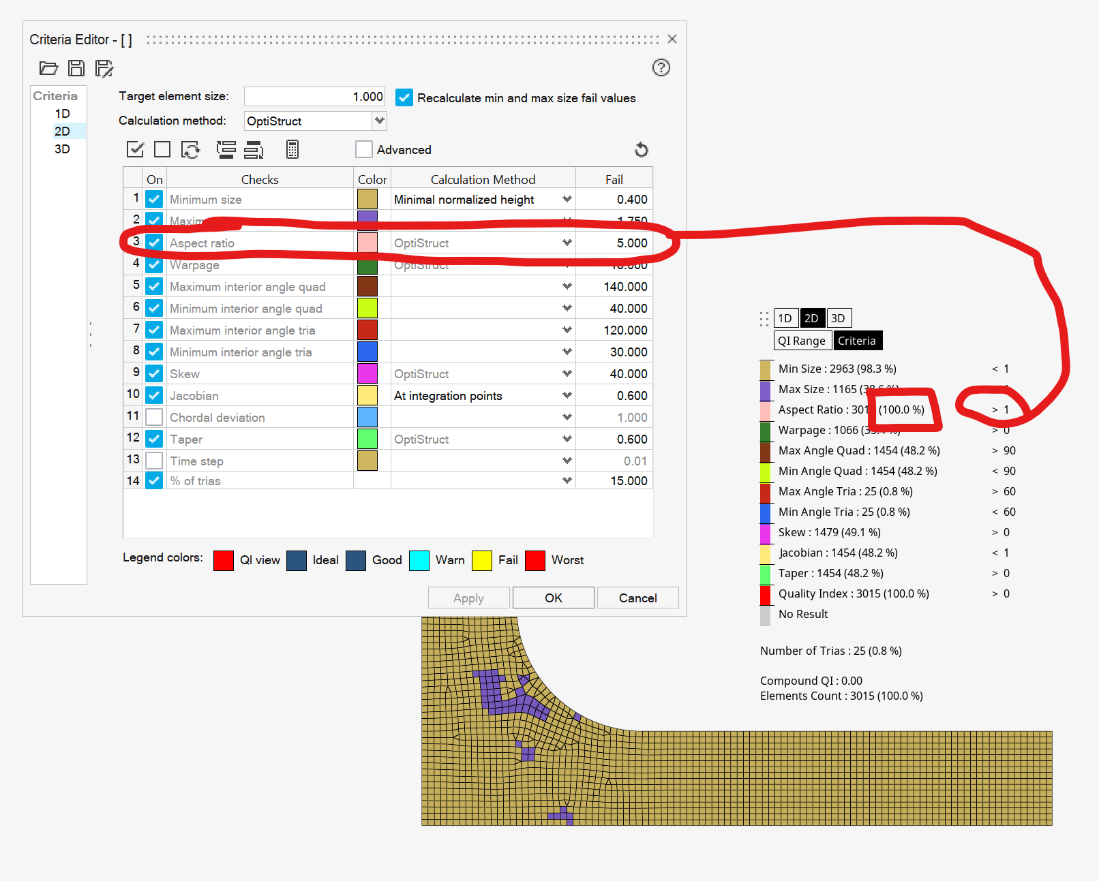Screen dimensions: 1099x881
Task: Change the Fail legend color swatch
Action: click(482, 560)
